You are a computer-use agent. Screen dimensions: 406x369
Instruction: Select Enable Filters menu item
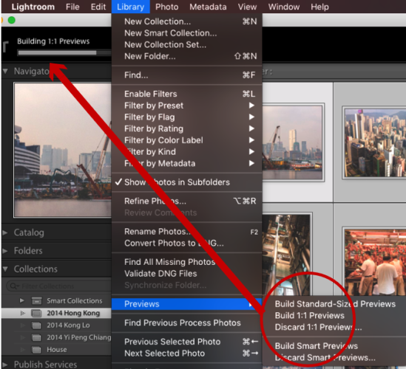(x=186, y=94)
